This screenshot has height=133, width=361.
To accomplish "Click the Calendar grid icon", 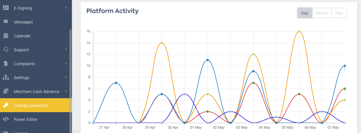I will click(6, 36).
